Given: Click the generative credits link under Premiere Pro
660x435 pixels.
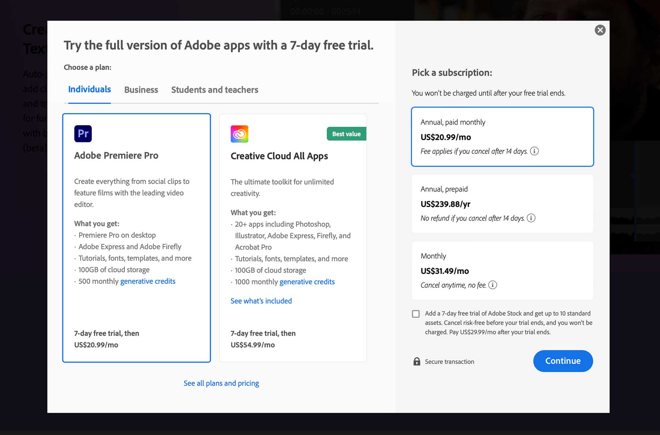Looking at the screenshot, I should [x=147, y=281].
